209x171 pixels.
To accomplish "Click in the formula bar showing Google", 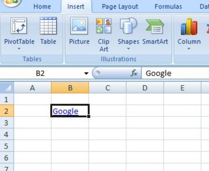I will click(174, 73).
